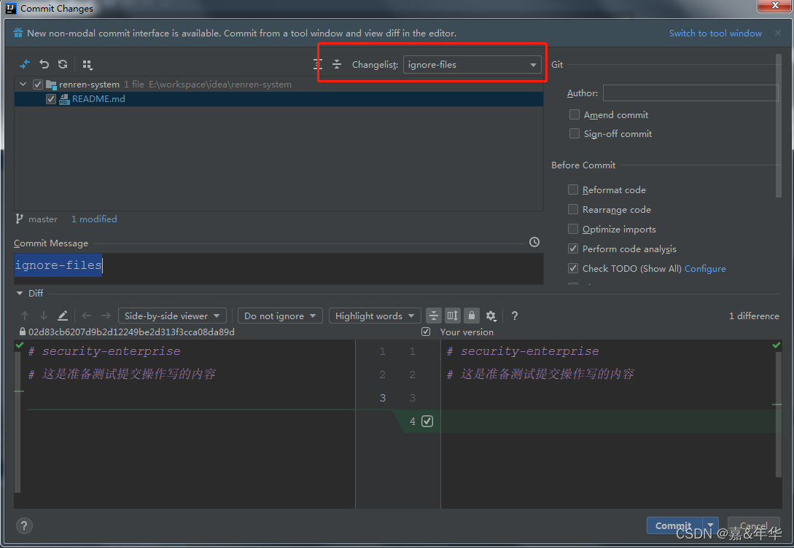
Task: Click diff help question mark icon
Action: click(515, 316)
